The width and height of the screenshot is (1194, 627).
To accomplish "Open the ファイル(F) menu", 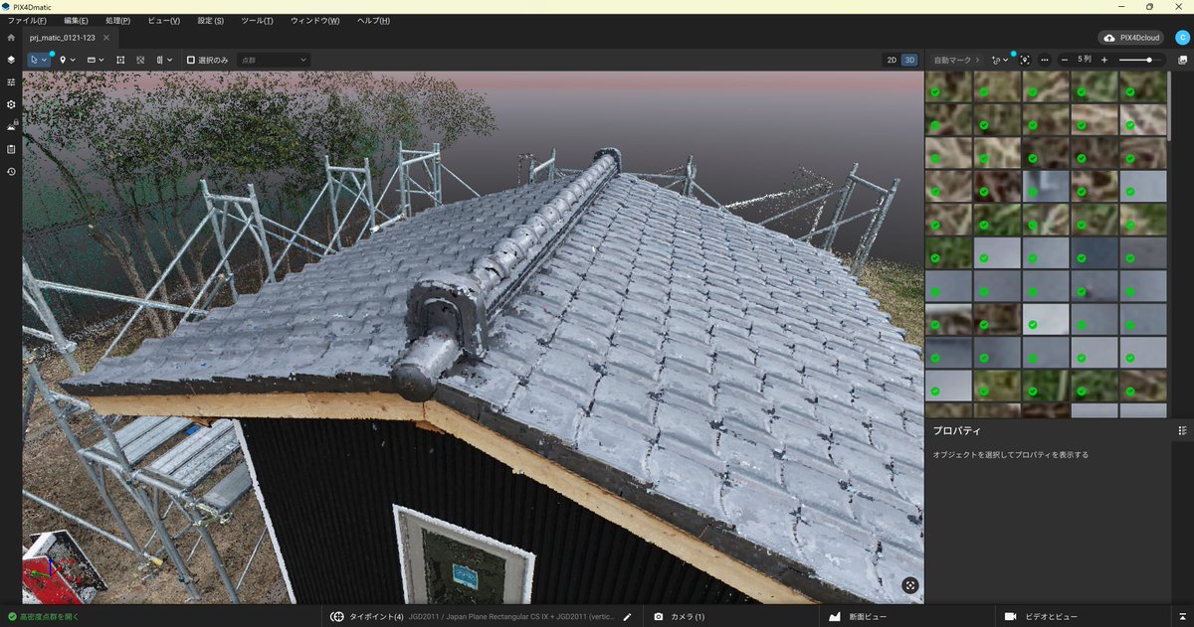I will point(28,21).
